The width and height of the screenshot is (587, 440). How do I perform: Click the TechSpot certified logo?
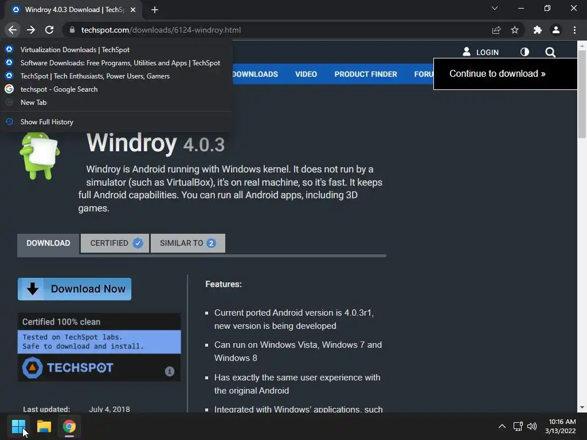tap(68, 367)
